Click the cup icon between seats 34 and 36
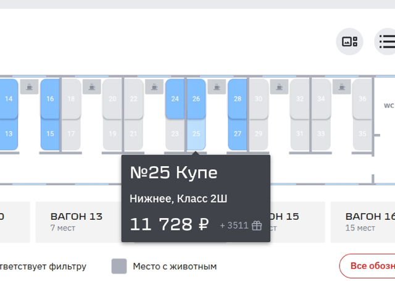Image resolution: width=395 pixels, height=281 pixels. (341, 87)
